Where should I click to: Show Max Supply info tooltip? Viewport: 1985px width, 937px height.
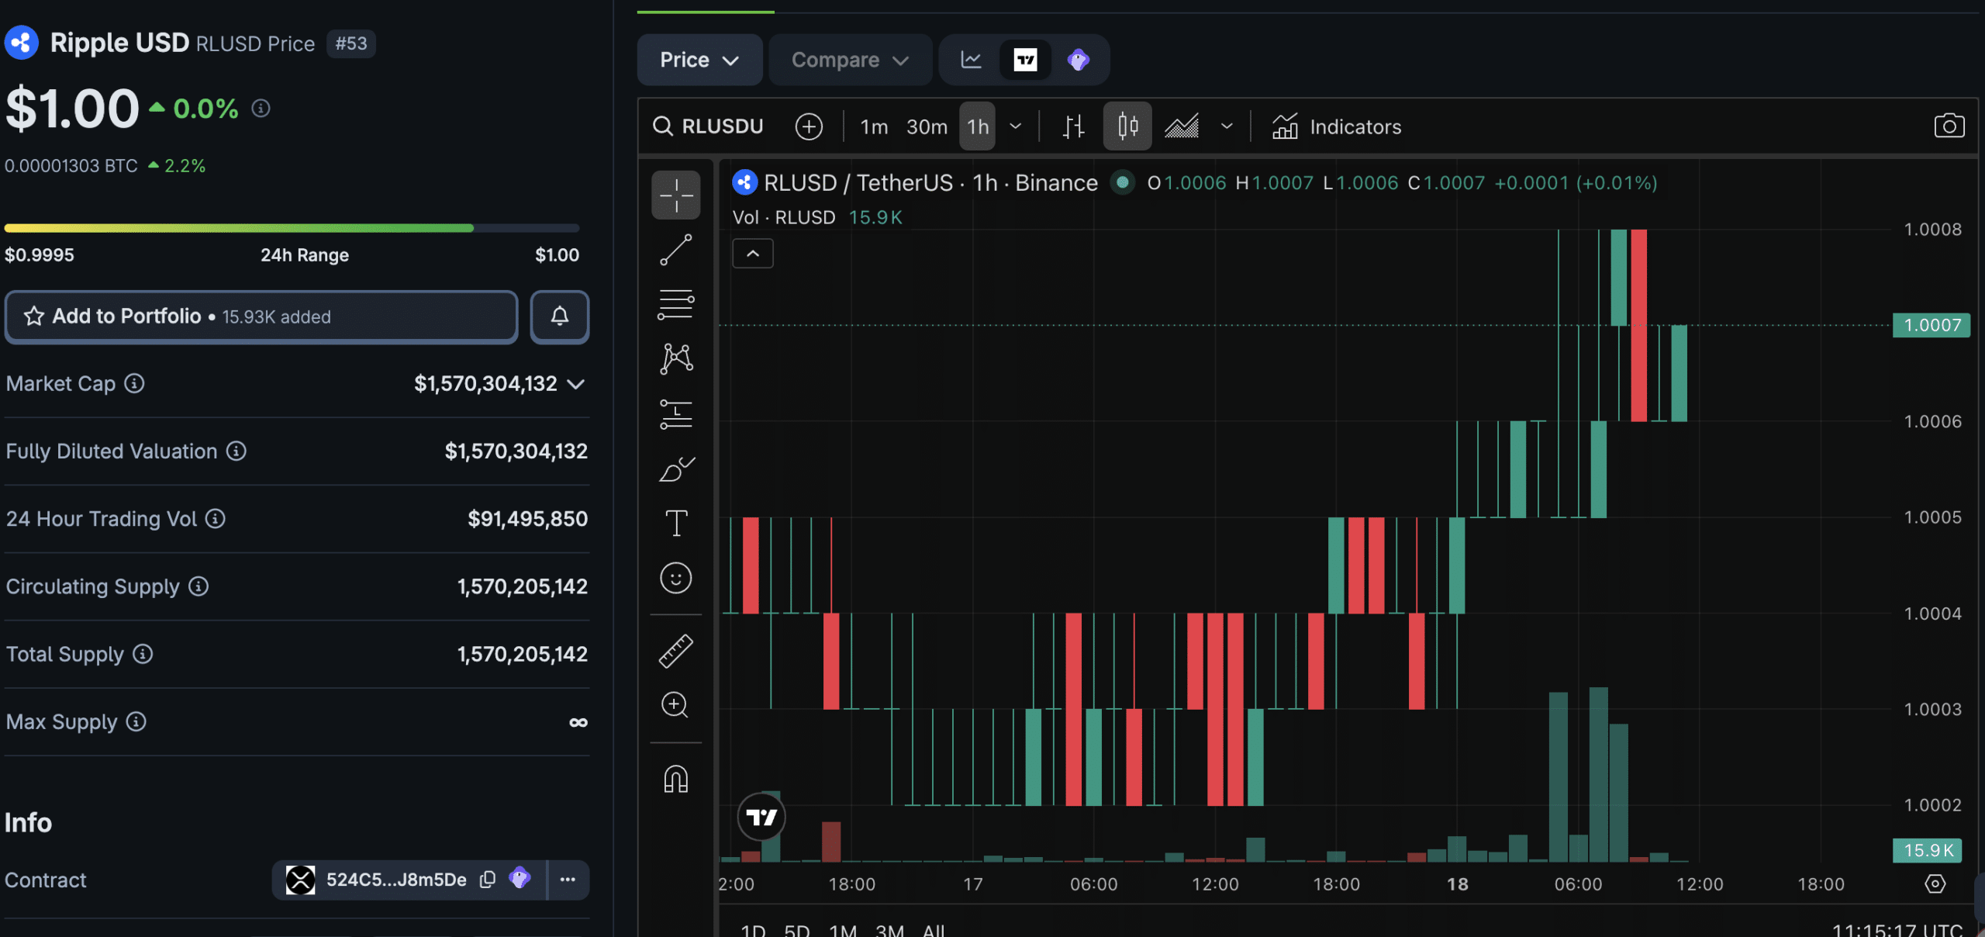[136, 721]
